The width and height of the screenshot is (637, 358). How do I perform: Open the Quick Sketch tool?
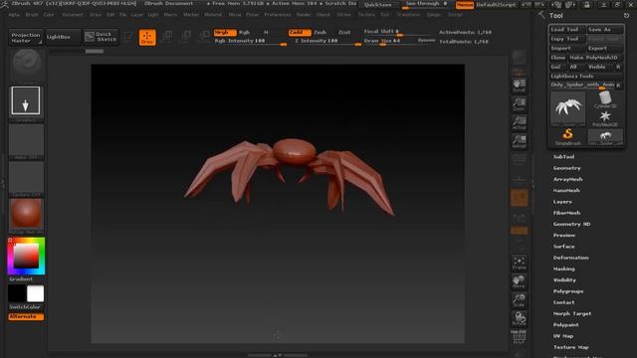click(102, 37)
